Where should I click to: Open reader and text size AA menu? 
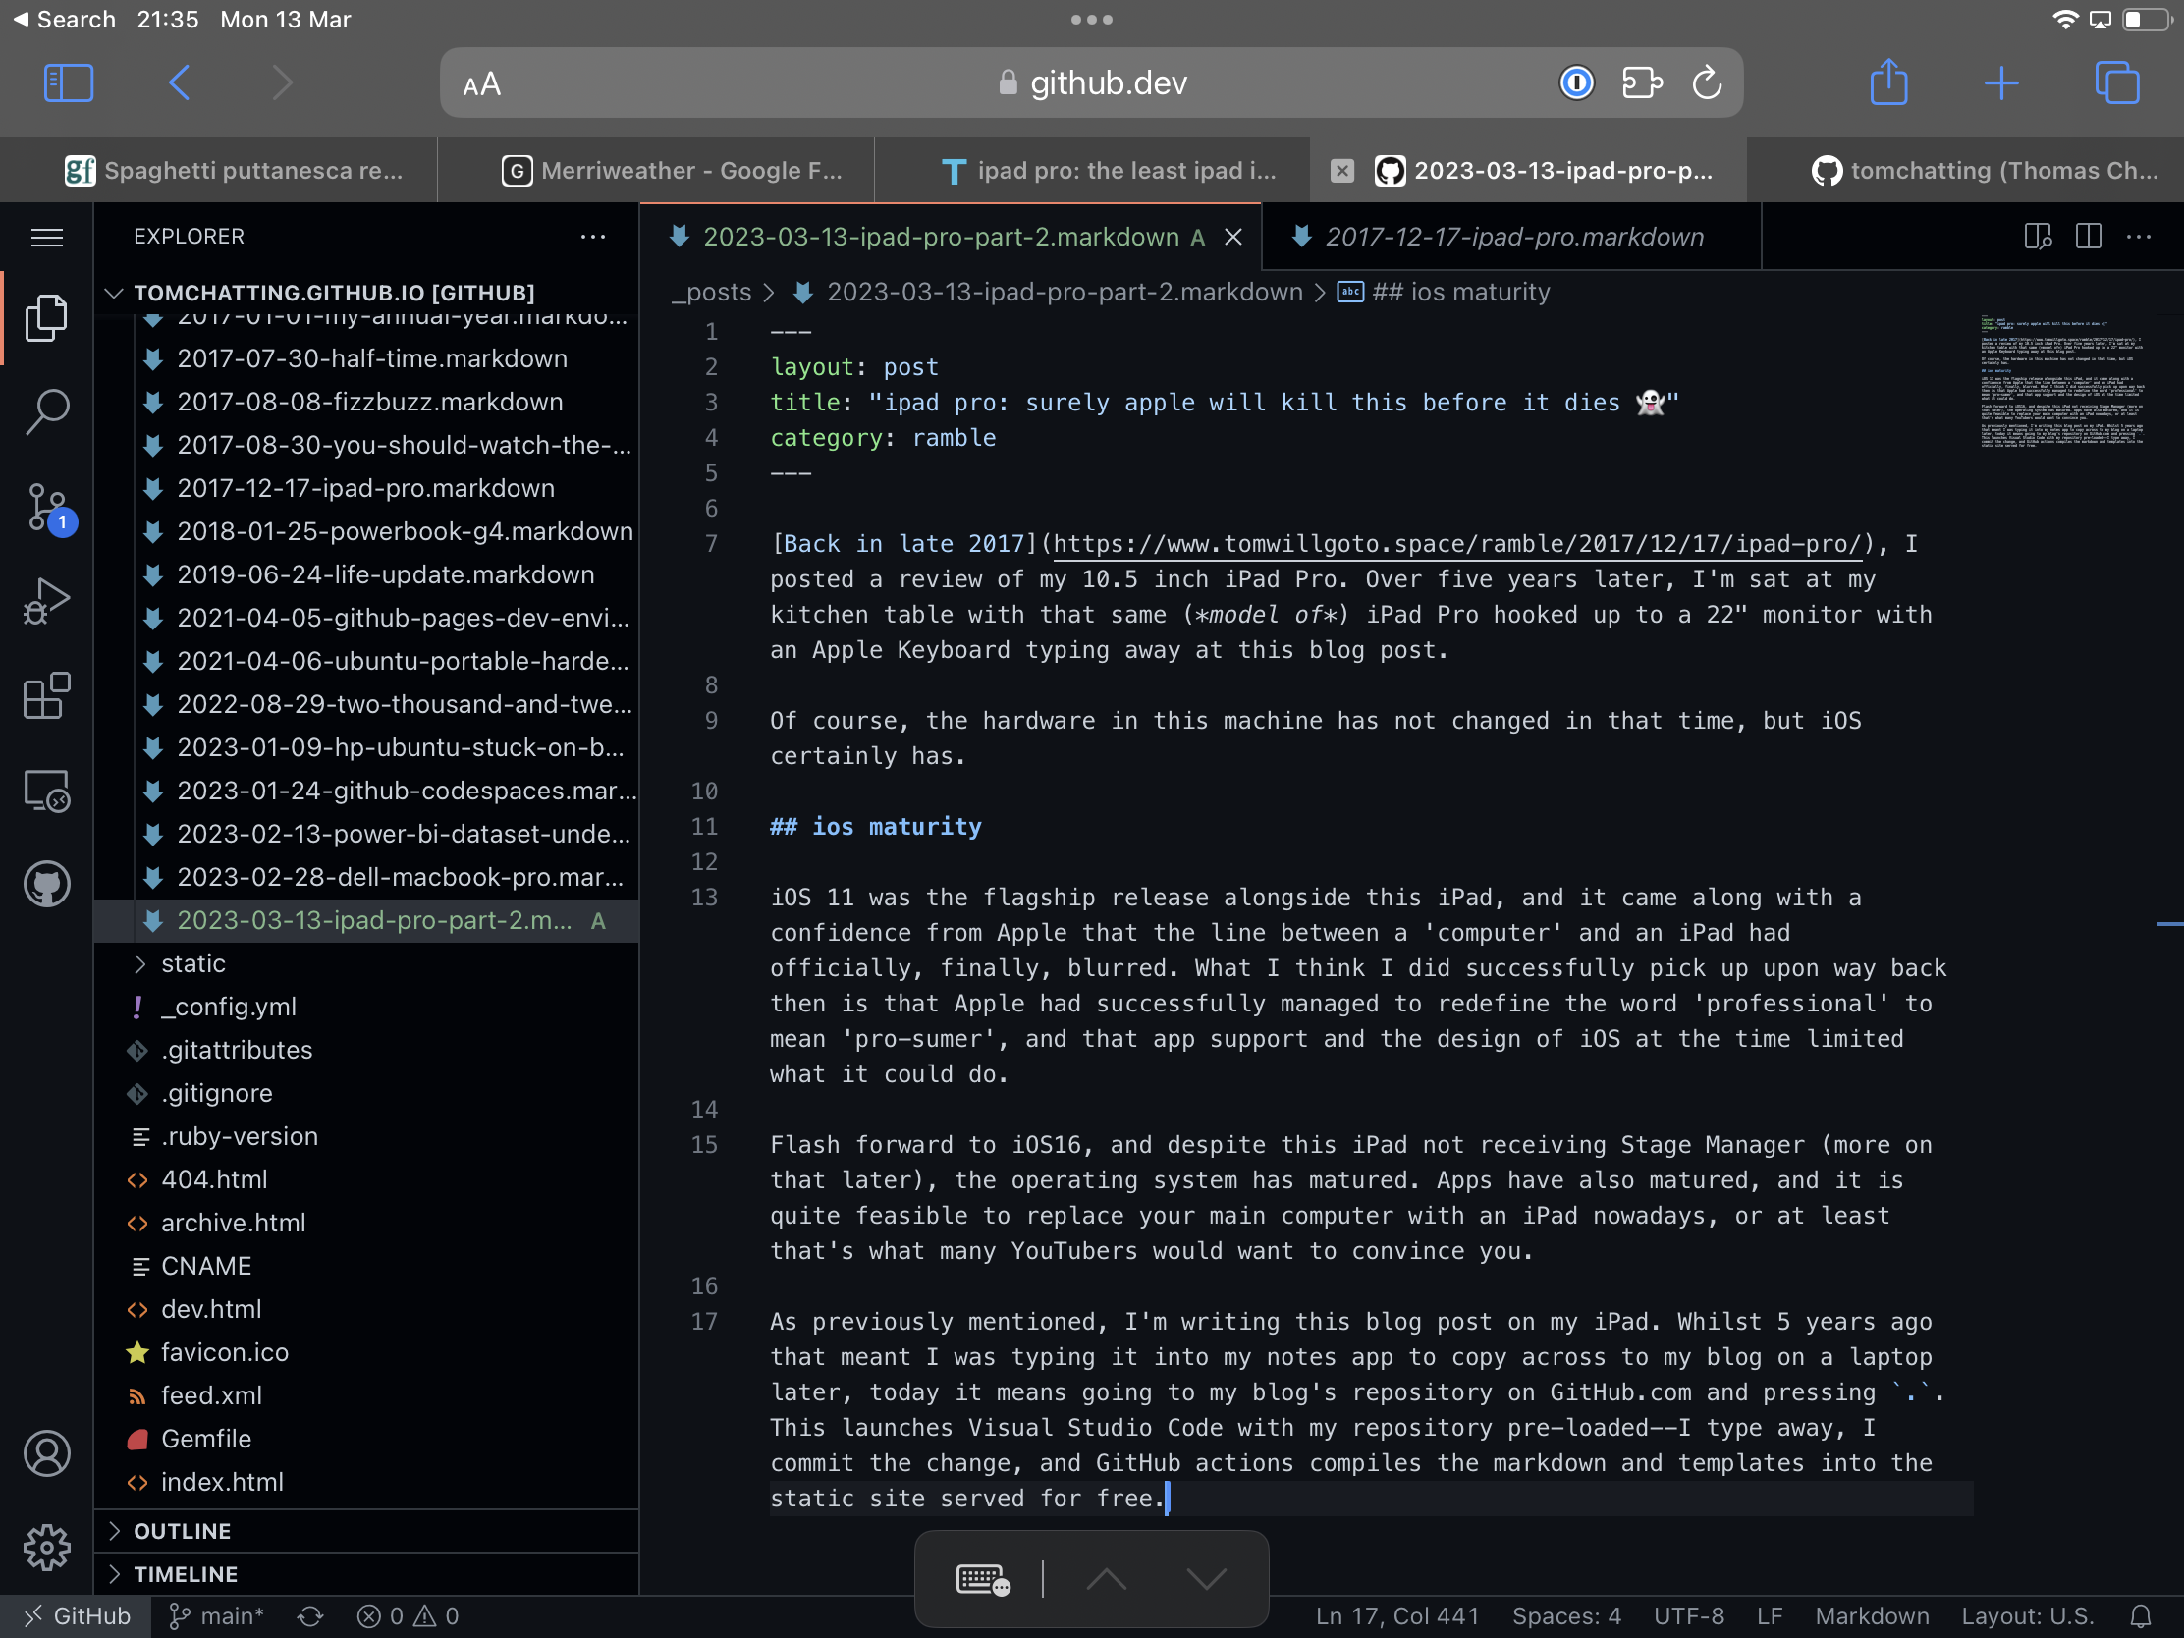click(x=482, y=84)
